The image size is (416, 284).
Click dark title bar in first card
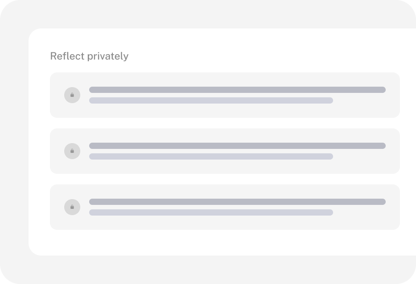pos(238,90)
